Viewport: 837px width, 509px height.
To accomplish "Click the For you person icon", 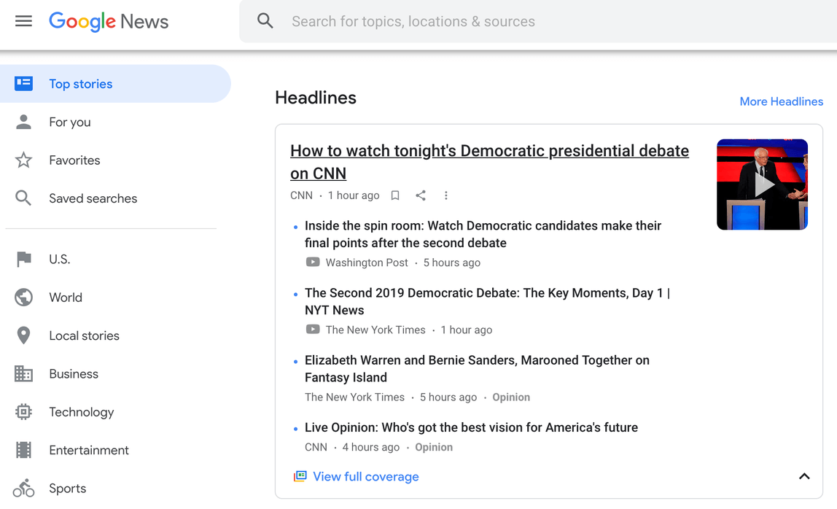I will (23, 122).
